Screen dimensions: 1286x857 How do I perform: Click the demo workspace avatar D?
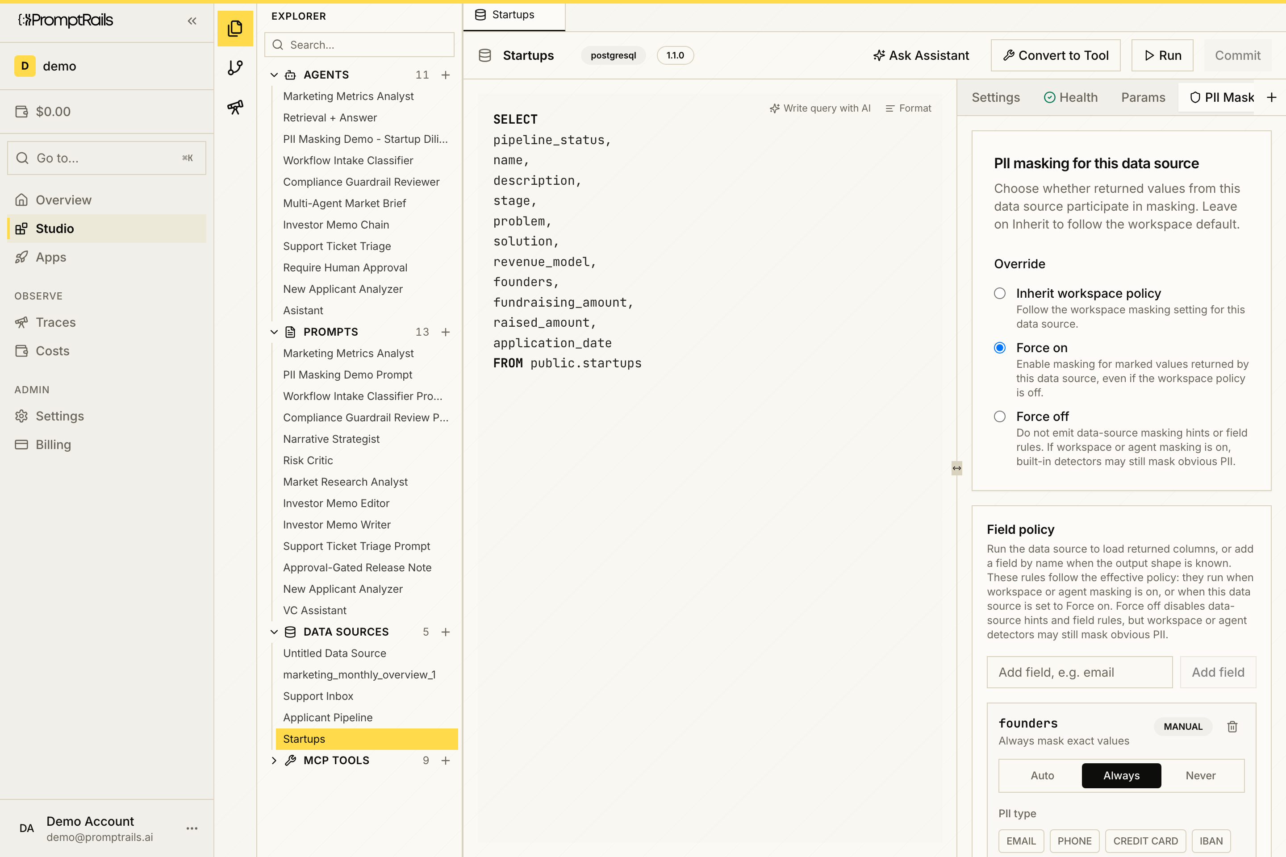click(x=25, y=66)
